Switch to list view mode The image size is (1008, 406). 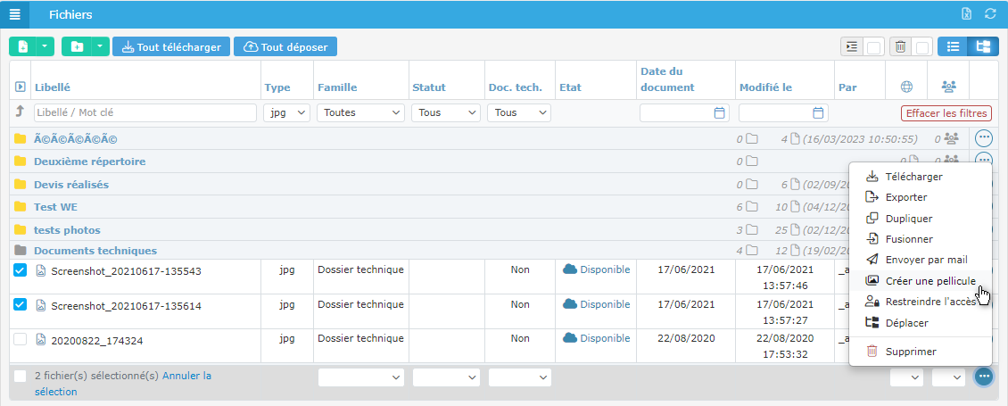(x=953, y=46)
